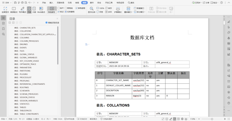The image size is (232, 121).
Task: Open the 全屏显示 full screen view
Action: (5, 10)
